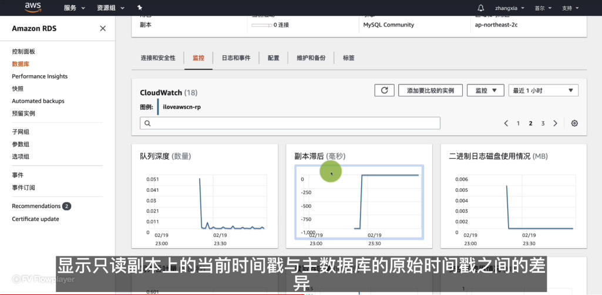This screenshot has height=295, width=602.
Task: Click the video progress bar
Action: (301, 294)
